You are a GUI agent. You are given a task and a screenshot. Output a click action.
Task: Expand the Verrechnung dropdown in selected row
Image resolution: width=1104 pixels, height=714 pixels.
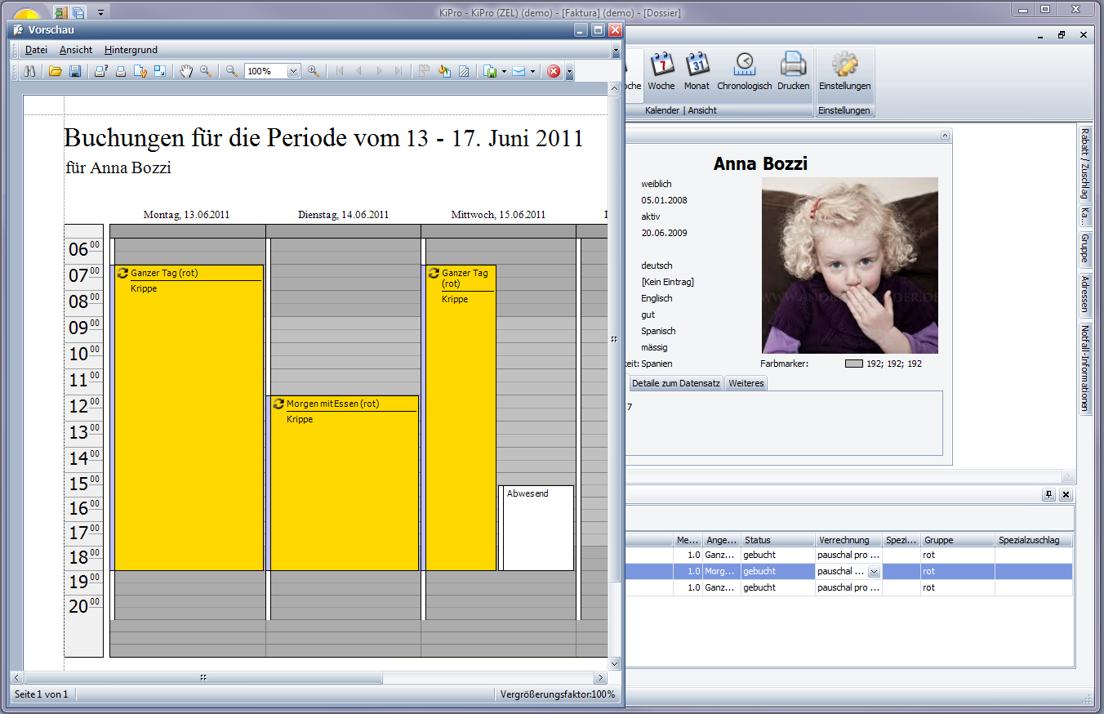point(874,572)
